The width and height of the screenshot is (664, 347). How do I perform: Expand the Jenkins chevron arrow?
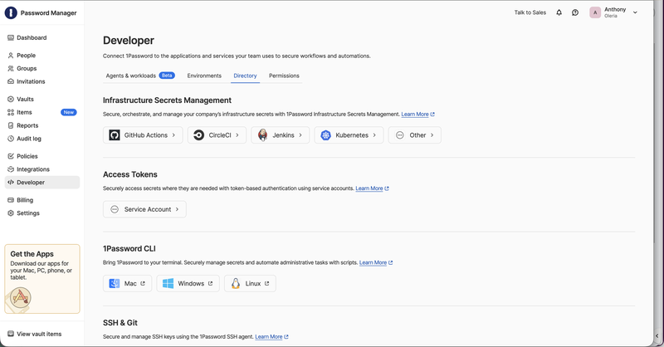tap(300, 135)
